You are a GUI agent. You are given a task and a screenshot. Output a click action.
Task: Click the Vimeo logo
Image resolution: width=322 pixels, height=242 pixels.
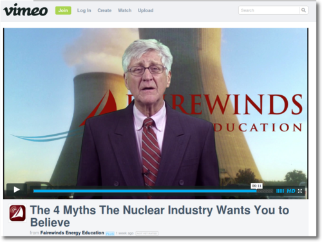click(25, 10)
